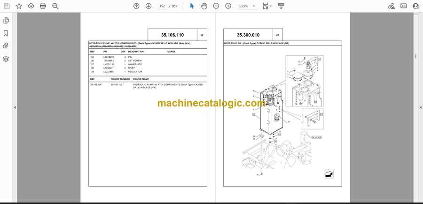Open the page fit options dropdown
423x204 pixels.
(267, 6)
